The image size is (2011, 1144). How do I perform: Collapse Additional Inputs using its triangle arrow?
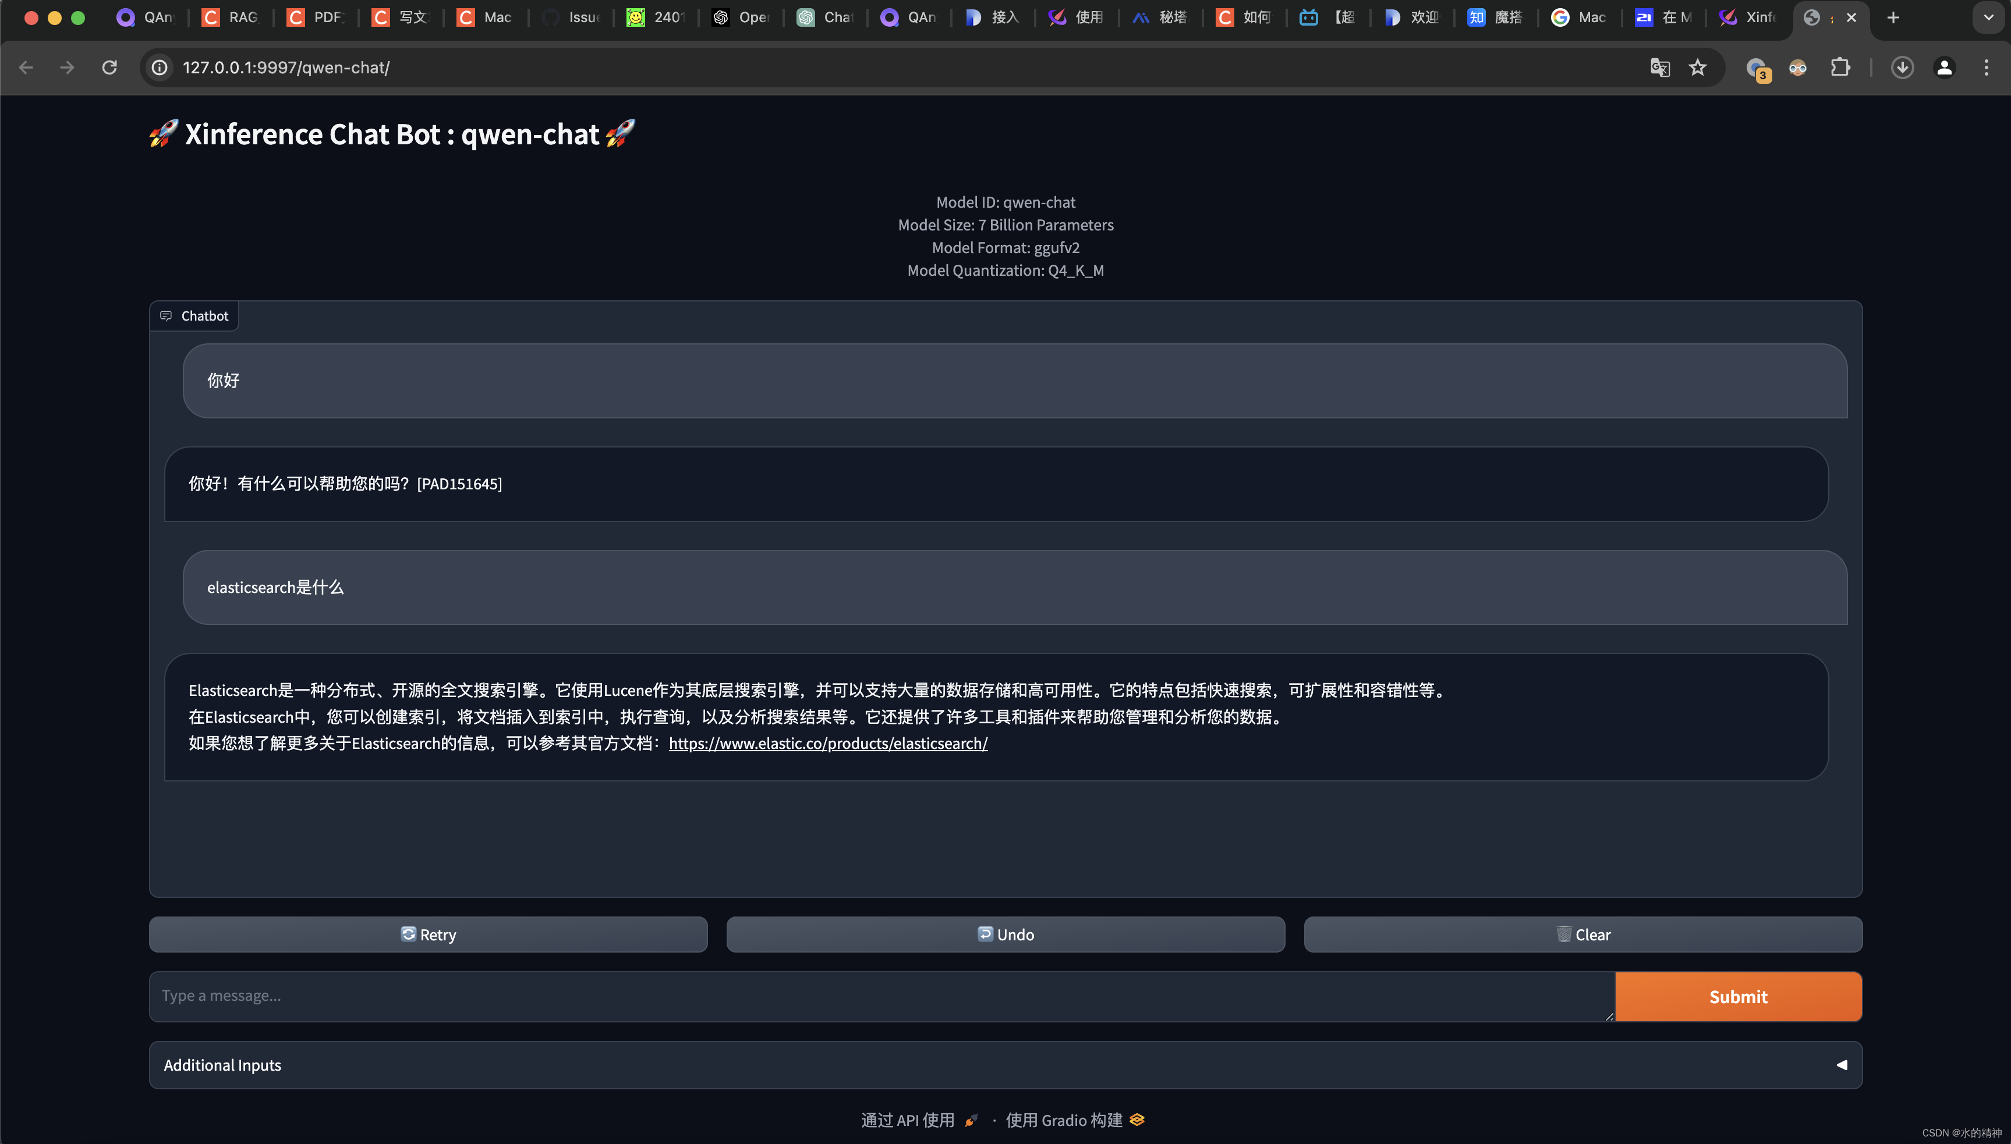[1842, 1065]
